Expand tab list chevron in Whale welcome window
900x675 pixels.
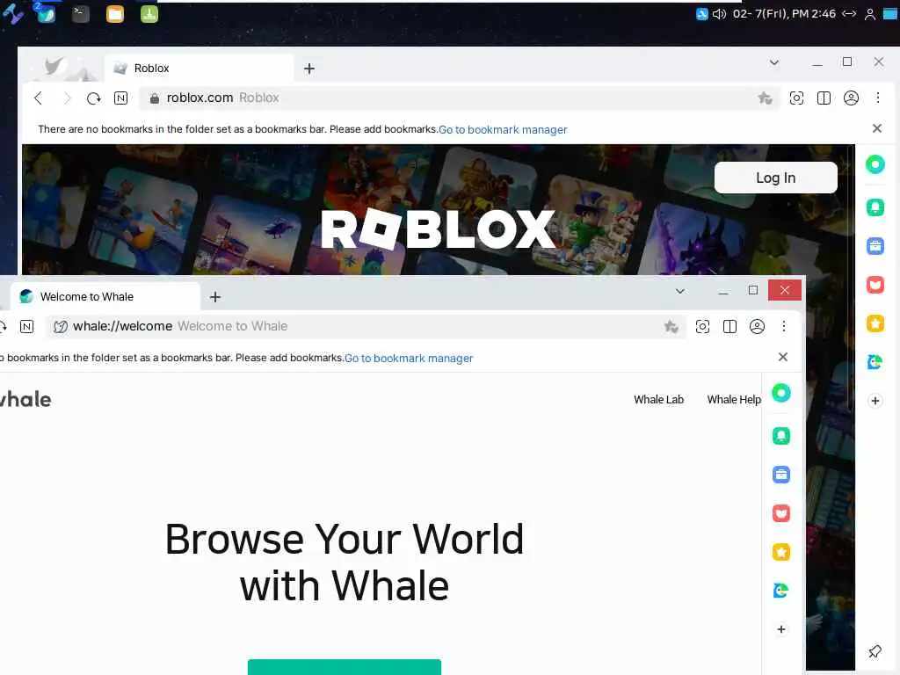click(680, 291)
